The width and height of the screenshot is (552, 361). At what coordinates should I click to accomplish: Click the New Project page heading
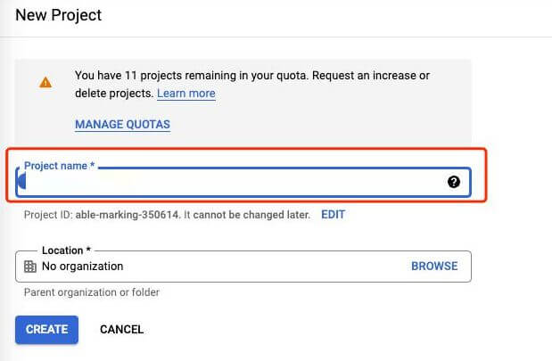[x=58, y=15]
